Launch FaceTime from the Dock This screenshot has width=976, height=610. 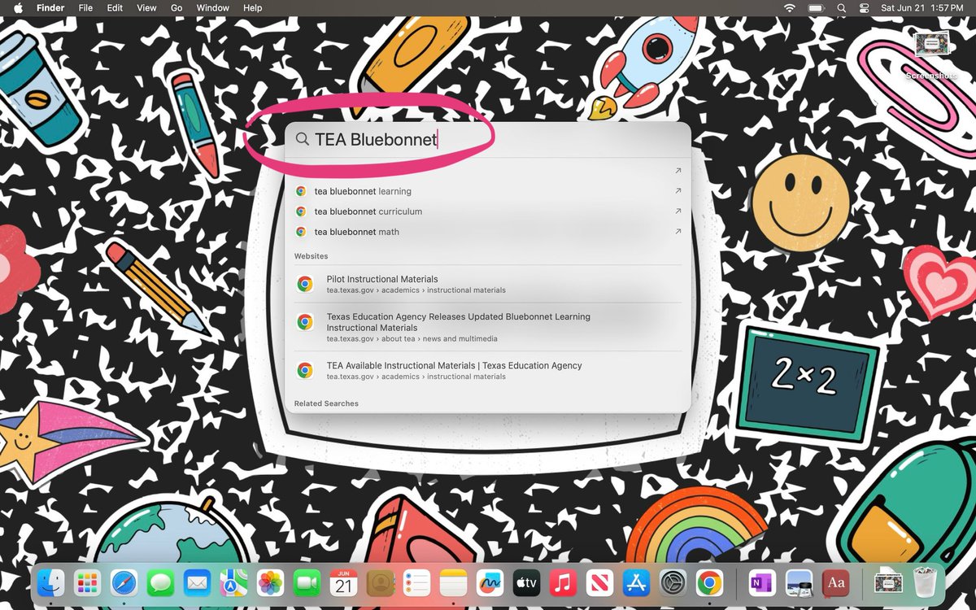tap(307, 582)
